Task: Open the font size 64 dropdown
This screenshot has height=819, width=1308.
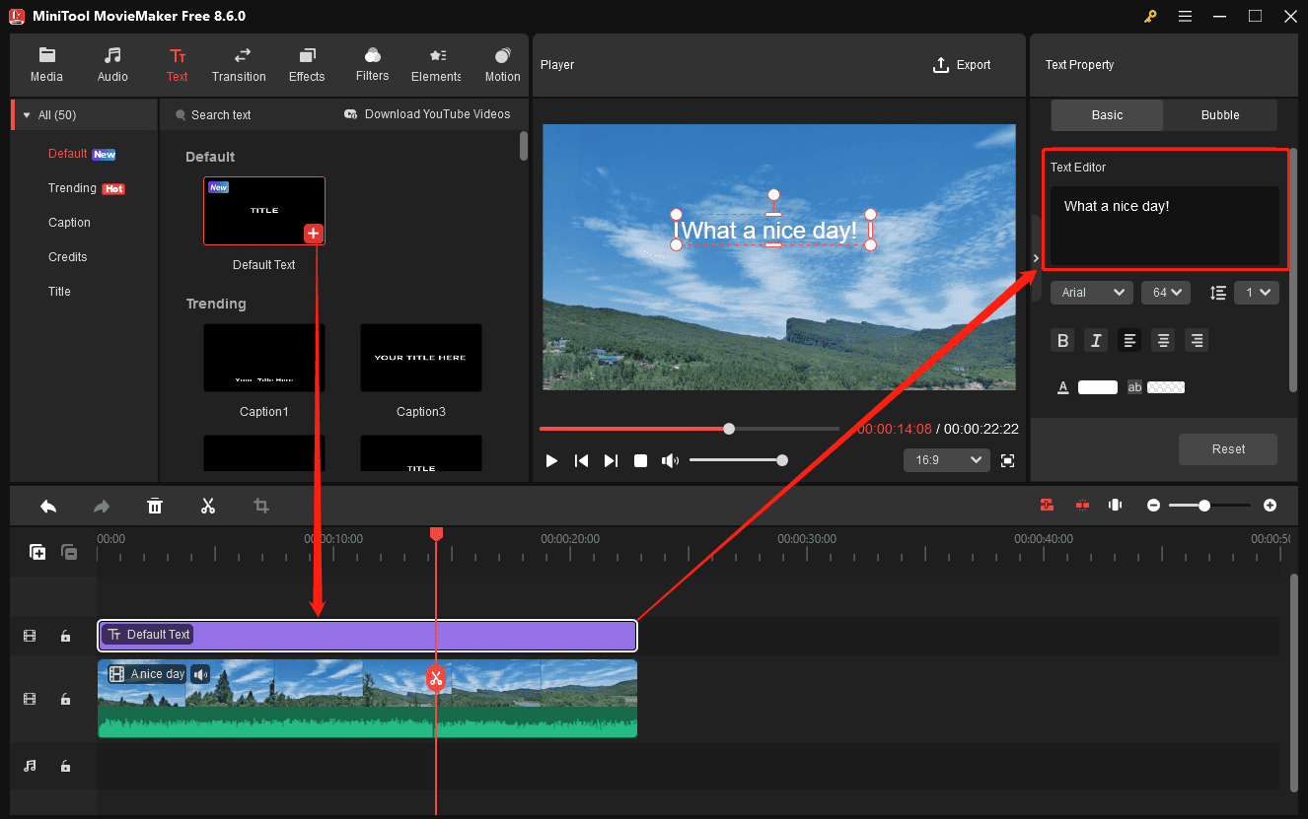Action: pyautogui.click(x=1165, y=293)
